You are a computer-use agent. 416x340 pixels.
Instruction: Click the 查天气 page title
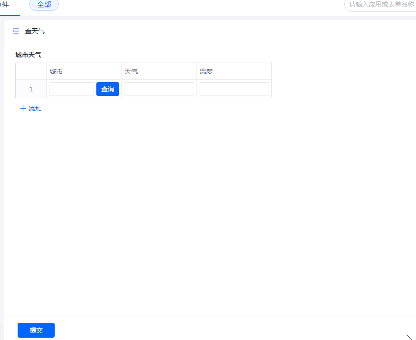point(35,31)
